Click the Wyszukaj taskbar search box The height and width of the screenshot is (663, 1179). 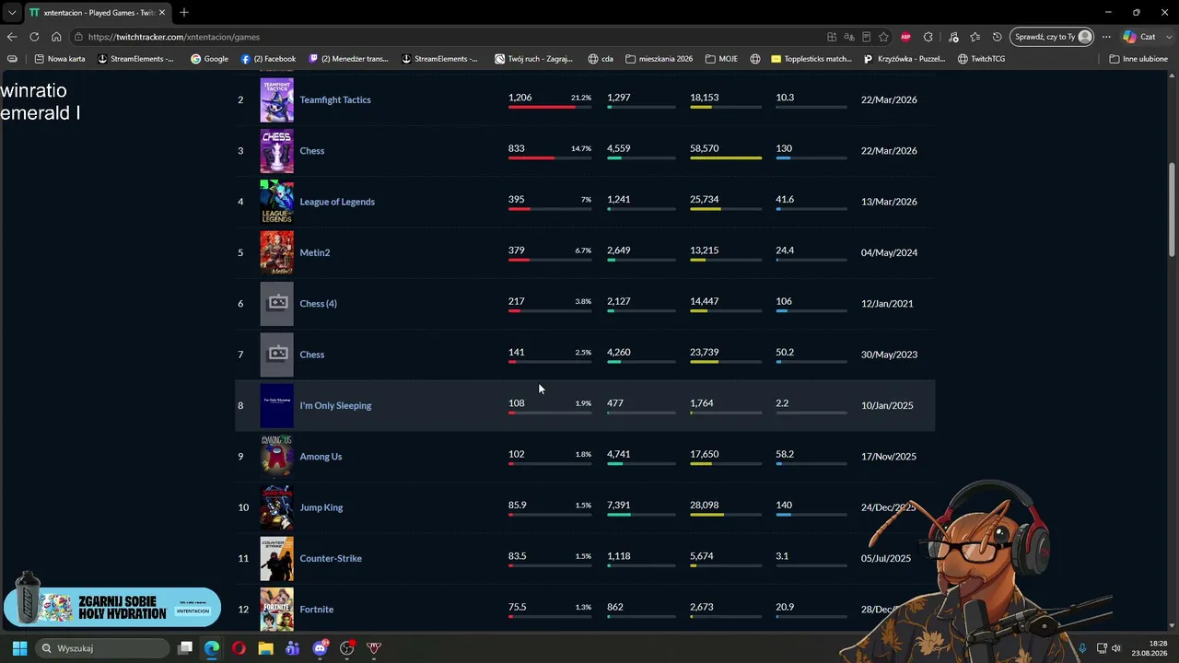[103, 648]
